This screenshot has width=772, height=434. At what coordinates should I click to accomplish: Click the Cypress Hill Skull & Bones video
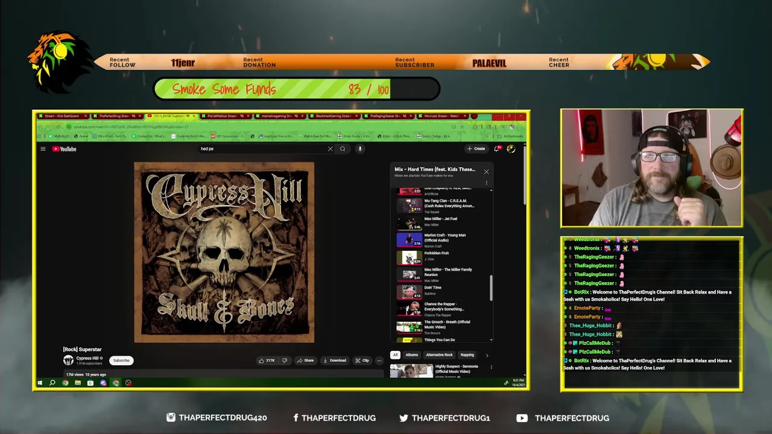(x=224, y=252)
